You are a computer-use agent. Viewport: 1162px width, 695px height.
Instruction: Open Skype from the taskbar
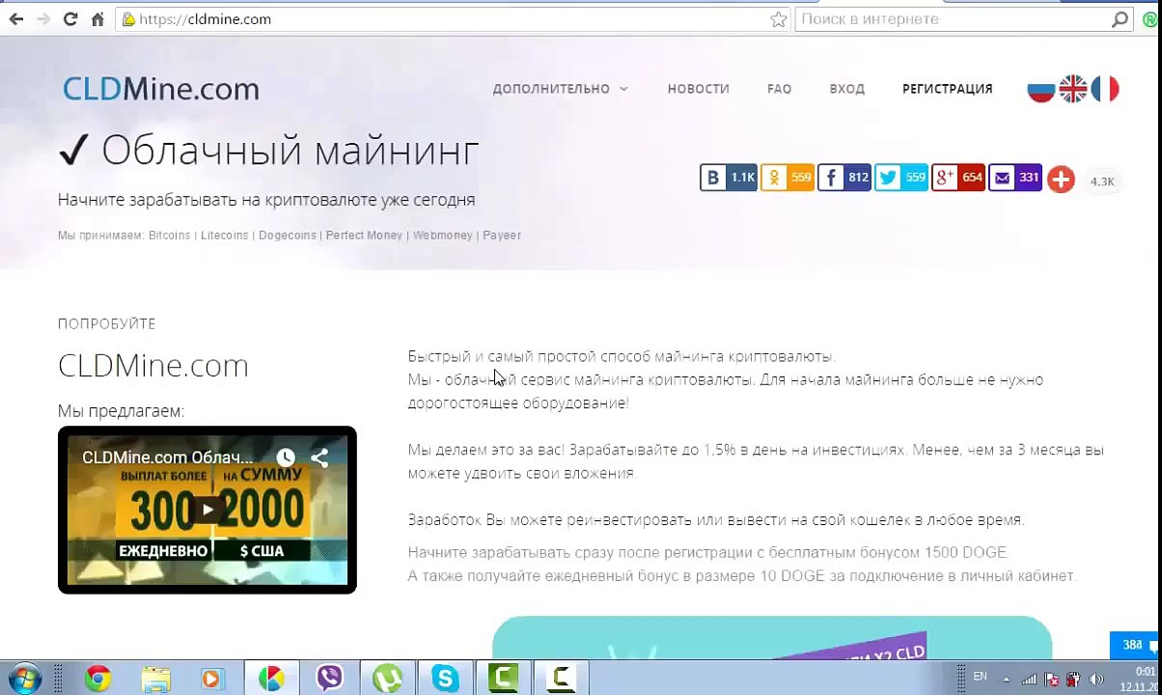[x=445, y=679]
